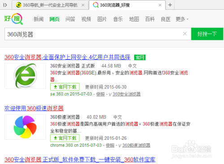224x164 pixels.
Task: Click the 好搜一下 search button
Action: tap(207, 34)
